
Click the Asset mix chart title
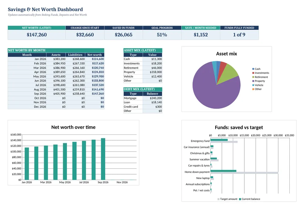click(x=226, y=54)
